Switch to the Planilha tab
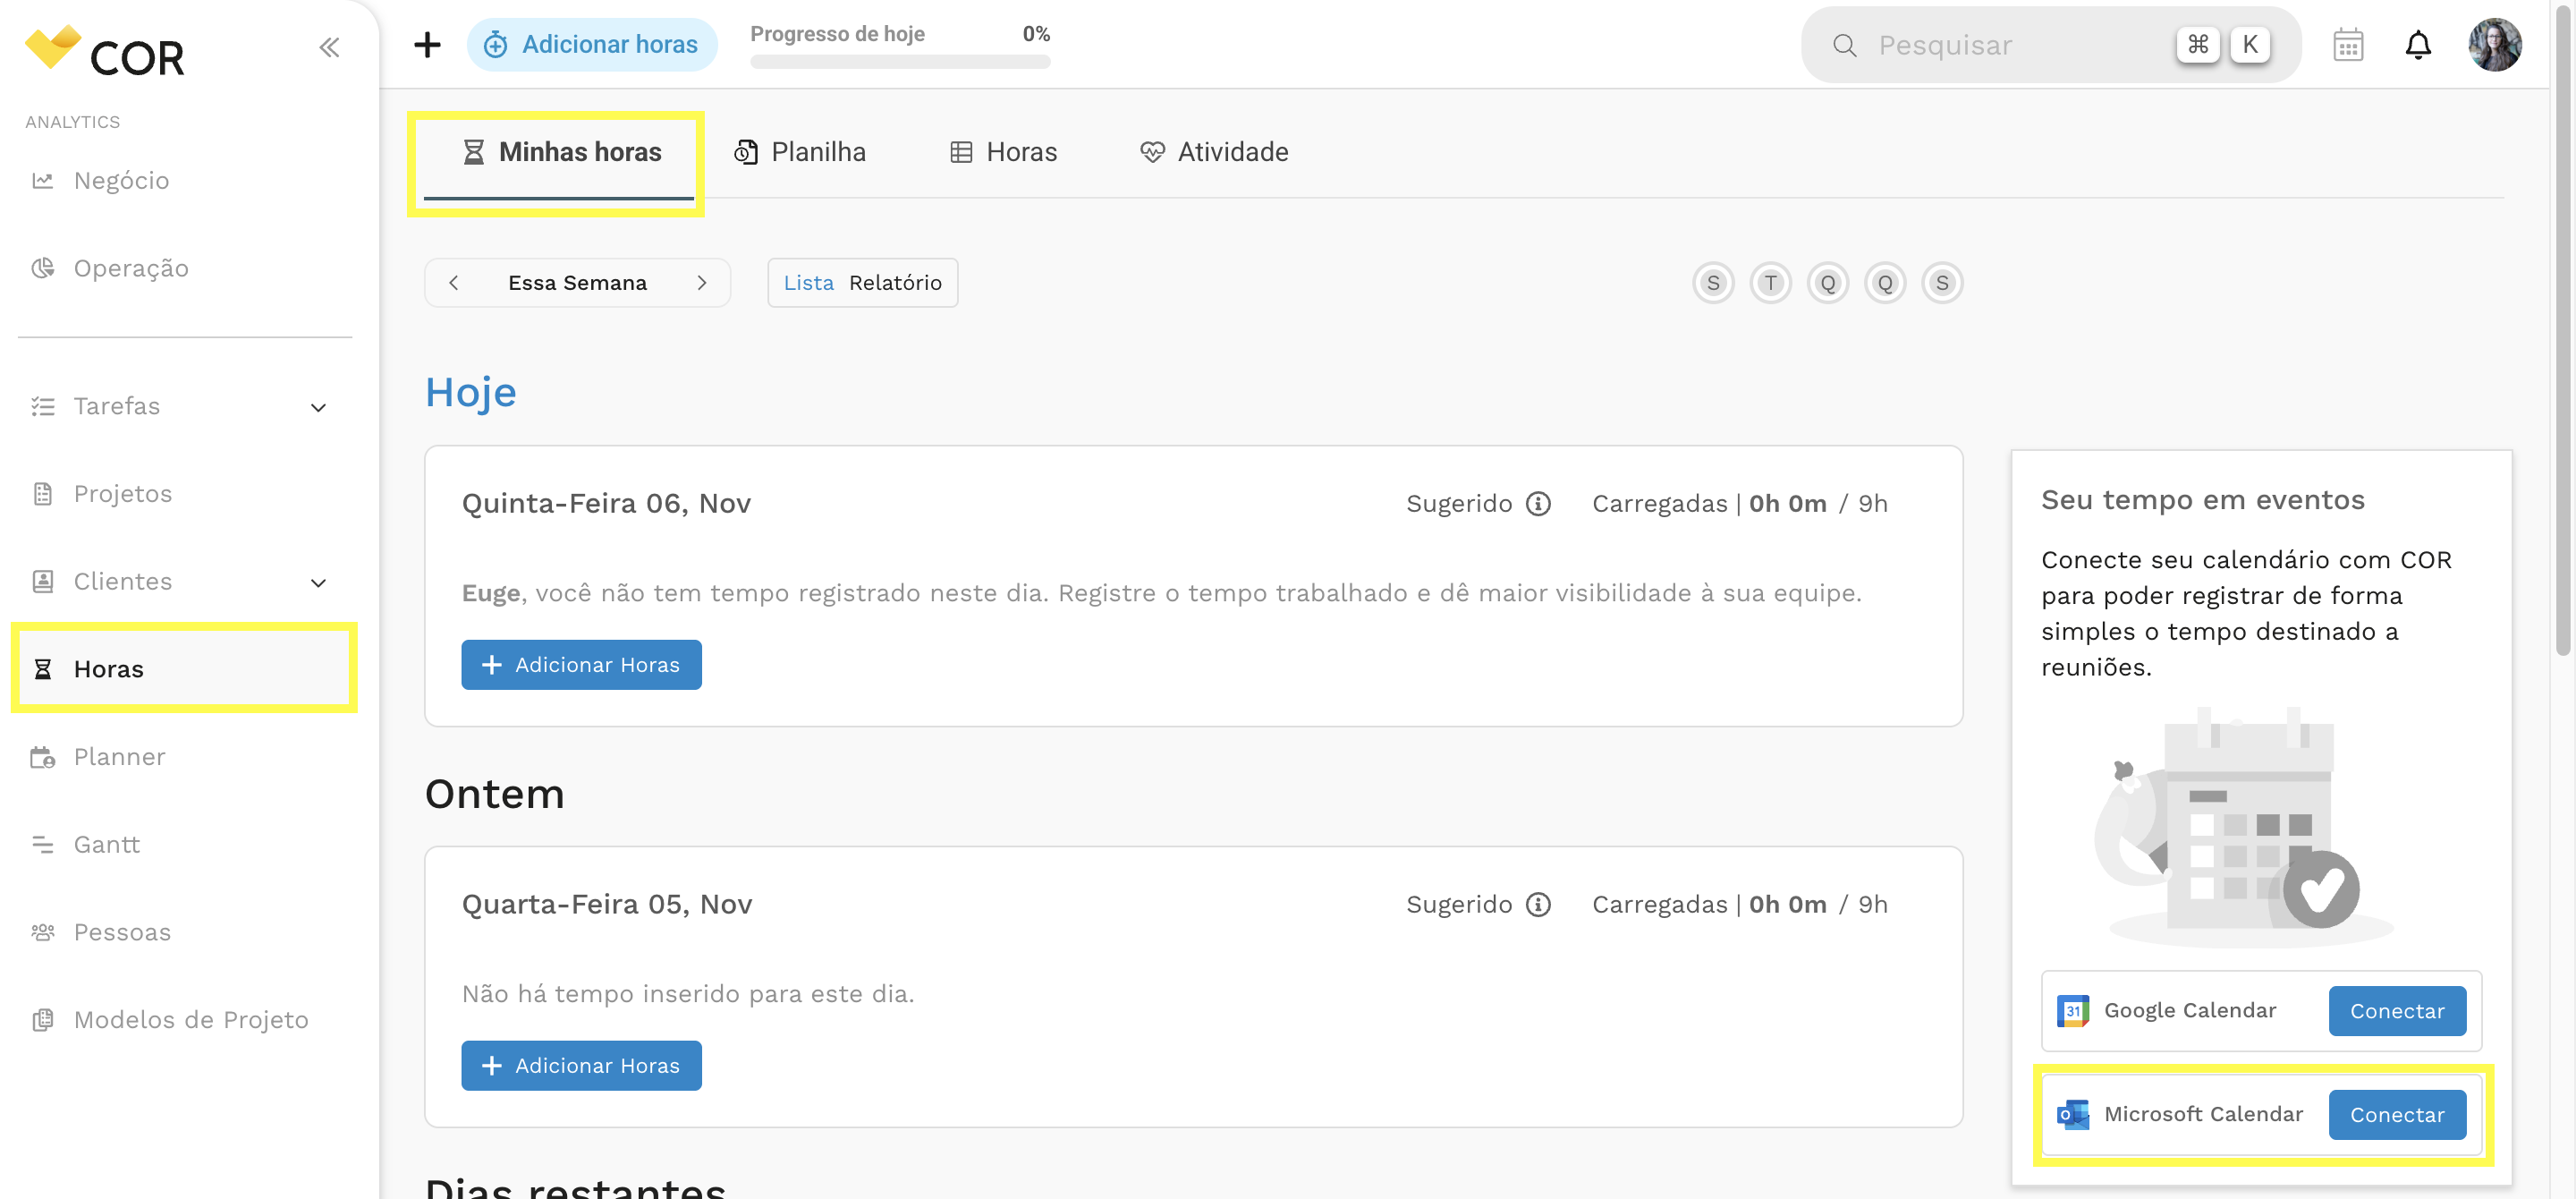This screenshot has height=1199, width=2576. 800,152
